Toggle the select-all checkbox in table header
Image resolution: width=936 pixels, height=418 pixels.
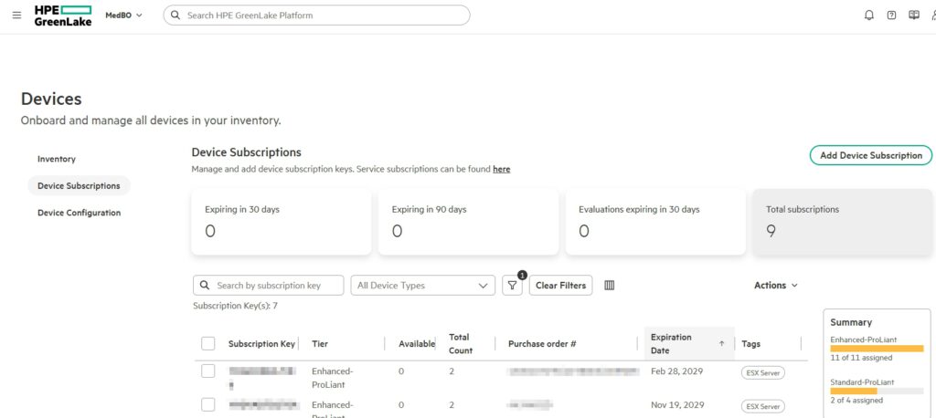pos(208,344)
